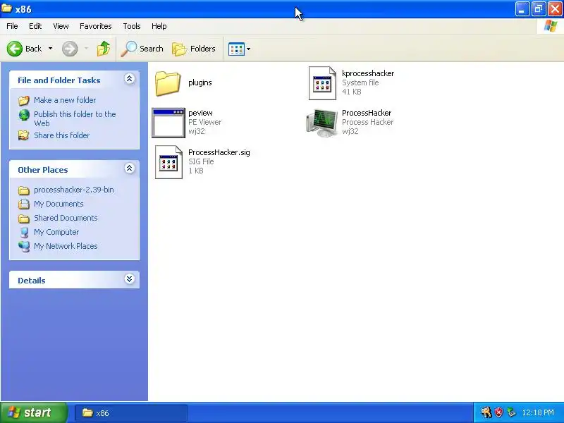Click Make a new folder link
Image resolution: width=564 pixels, height=423 pixels.
click(65, 100)
